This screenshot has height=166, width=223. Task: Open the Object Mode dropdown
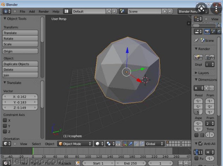click(x=75, y=144)
